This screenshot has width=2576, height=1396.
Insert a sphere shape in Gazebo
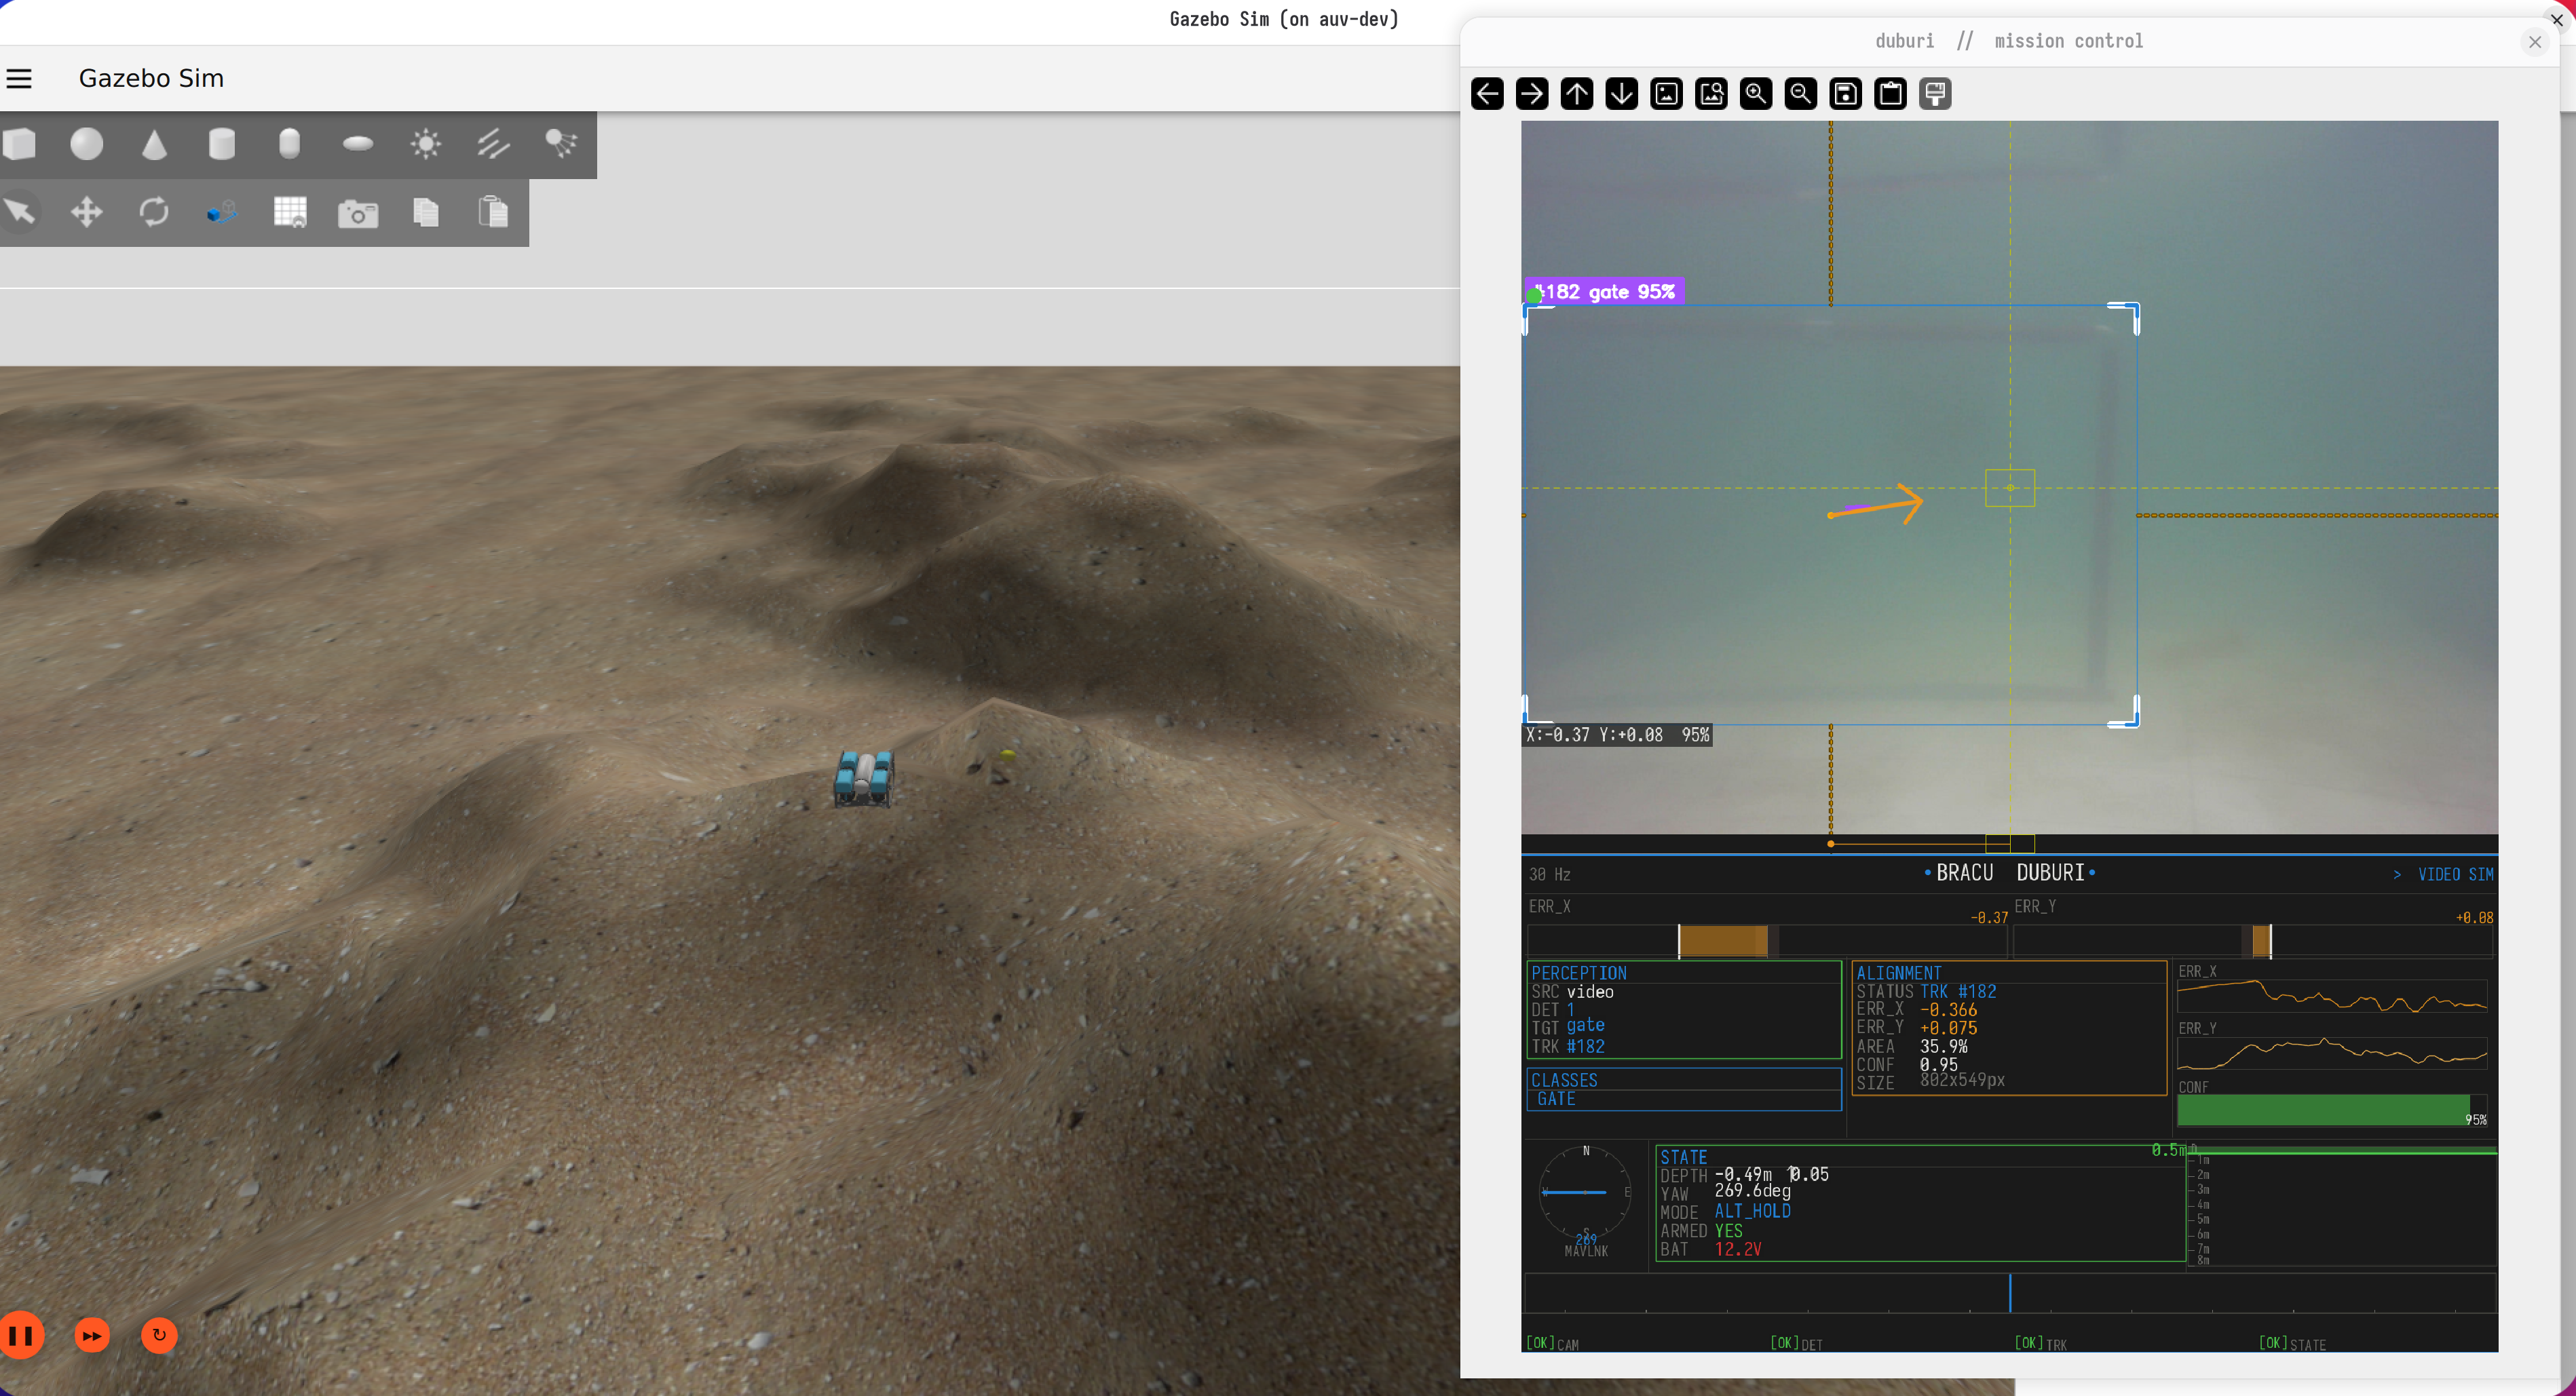point(87,144)
